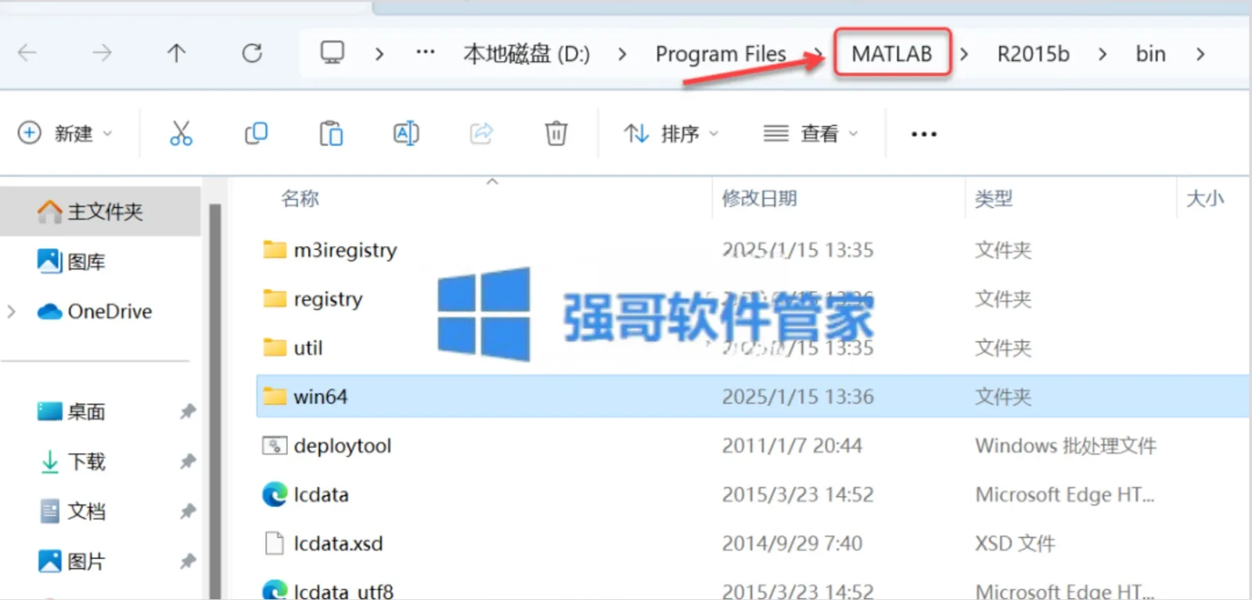The height and width of the screenshot is (600, 1252).
Task: Click the bin breadcrumb segment
Action: pos(1151,54)
